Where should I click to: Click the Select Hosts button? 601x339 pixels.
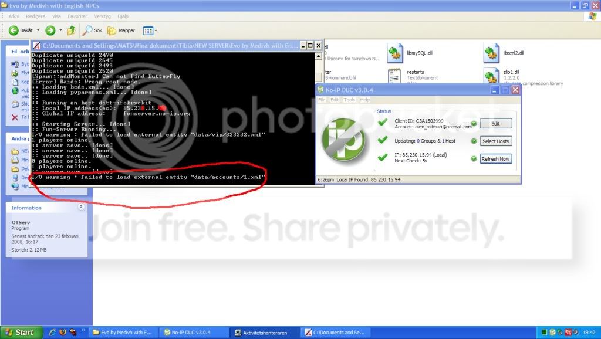point(495,141)
